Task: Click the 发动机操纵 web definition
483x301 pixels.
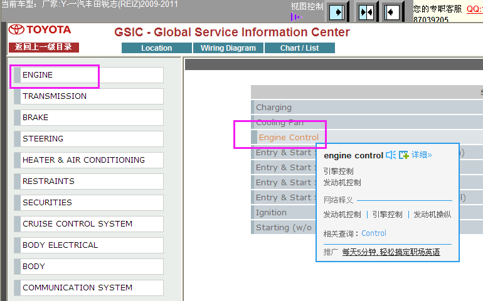Action: 432,215
